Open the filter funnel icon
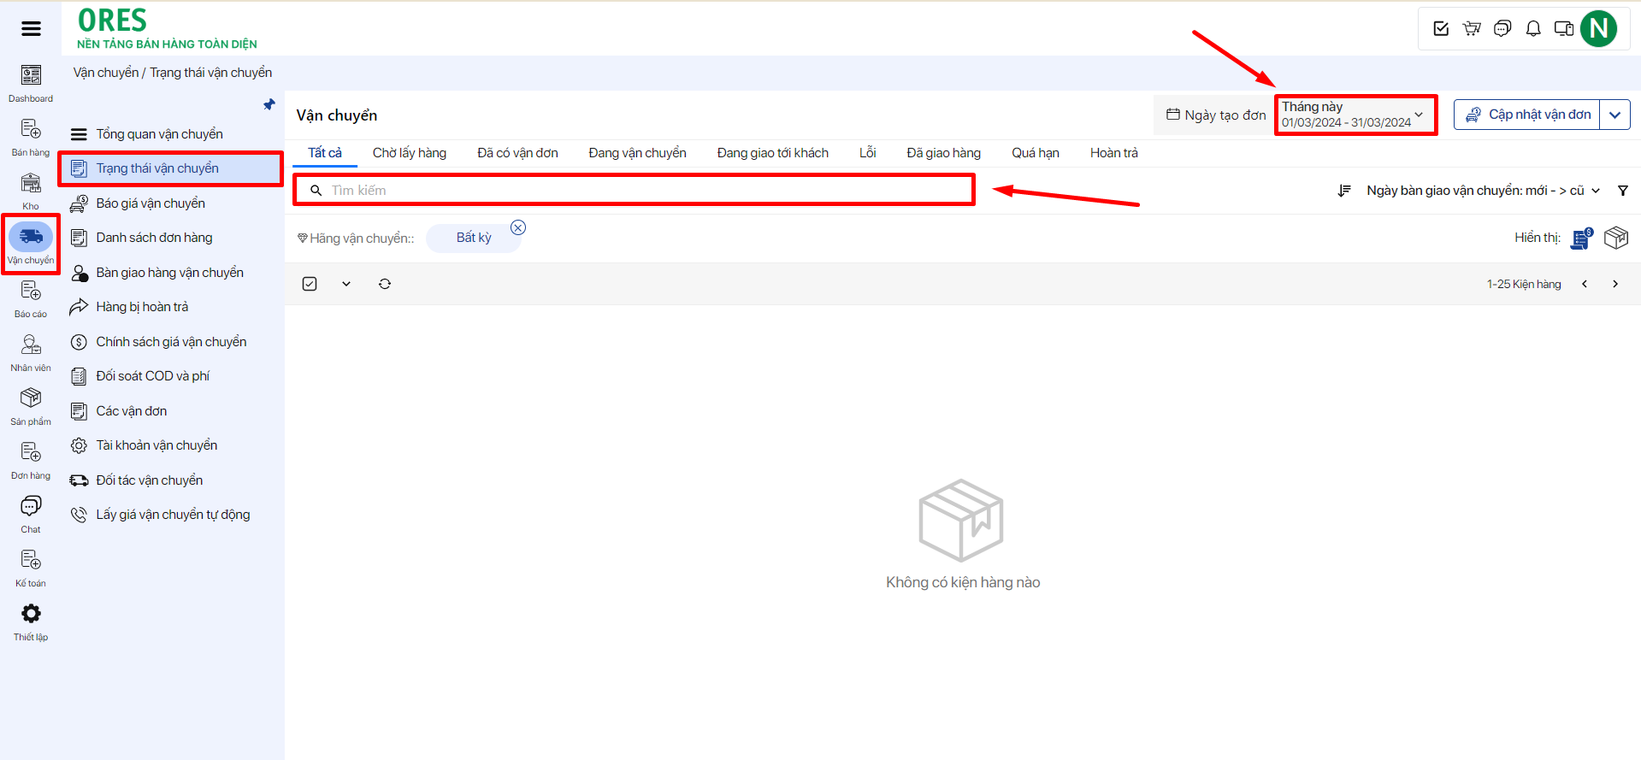Image resolution: width=1641 pixels, height=760 pixels. click(x=1622, y=191)
